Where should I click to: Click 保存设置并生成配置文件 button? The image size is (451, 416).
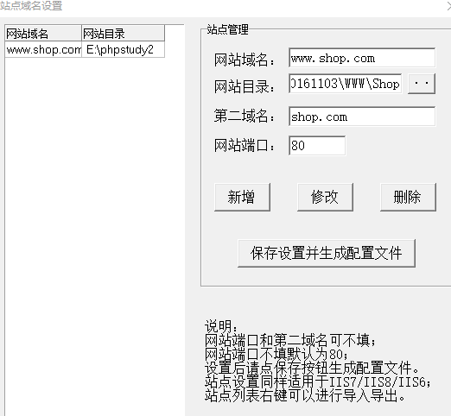(327, 253)
